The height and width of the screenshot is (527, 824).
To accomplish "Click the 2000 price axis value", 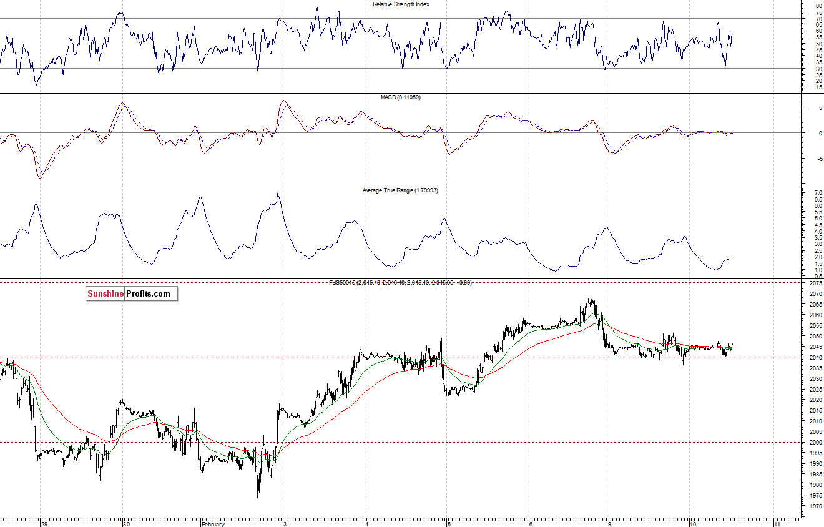I will click(x=815, y=443).
